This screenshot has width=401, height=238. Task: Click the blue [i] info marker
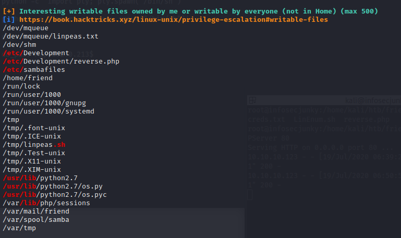click(x=9, y=20)
